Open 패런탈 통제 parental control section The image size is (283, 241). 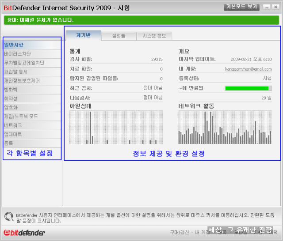pos(32,72)
